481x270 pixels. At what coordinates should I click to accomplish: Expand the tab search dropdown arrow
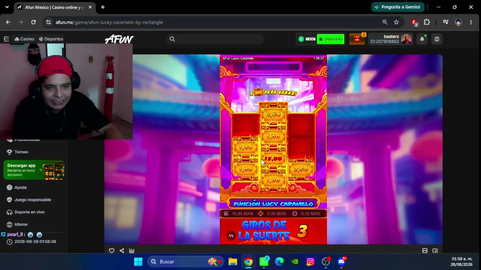pyautogui.click(x=7, y=7)
